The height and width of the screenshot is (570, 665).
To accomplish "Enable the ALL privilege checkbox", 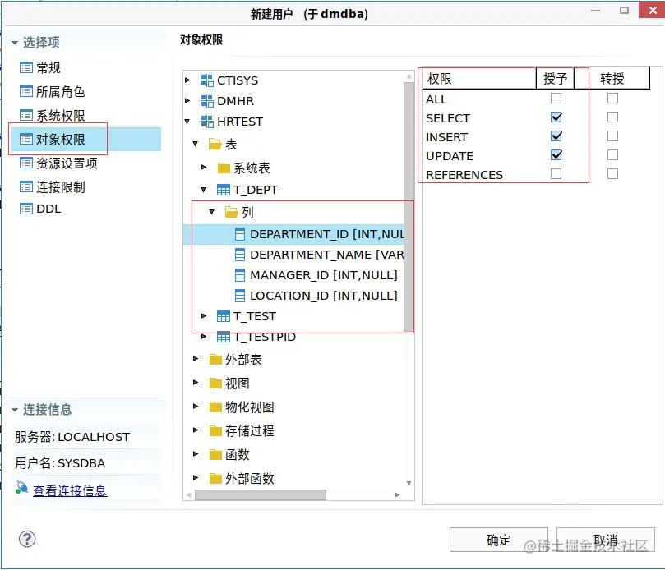I will pos(556,99).
